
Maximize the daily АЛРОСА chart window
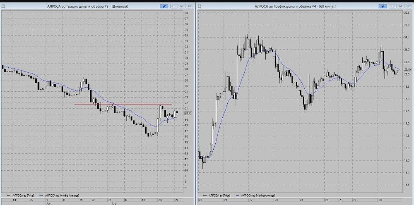(x=182, y=6)
